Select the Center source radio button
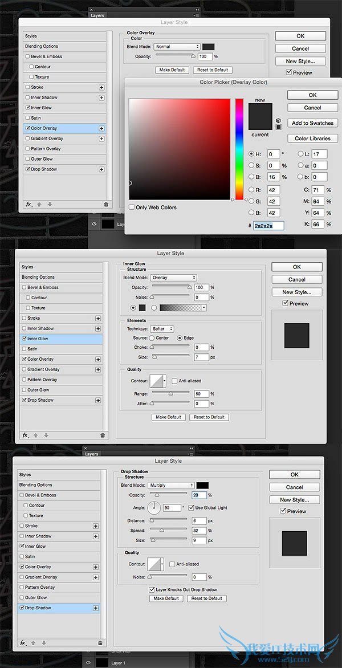This screenshot has height=668, width=342. [x=152, y=338]
